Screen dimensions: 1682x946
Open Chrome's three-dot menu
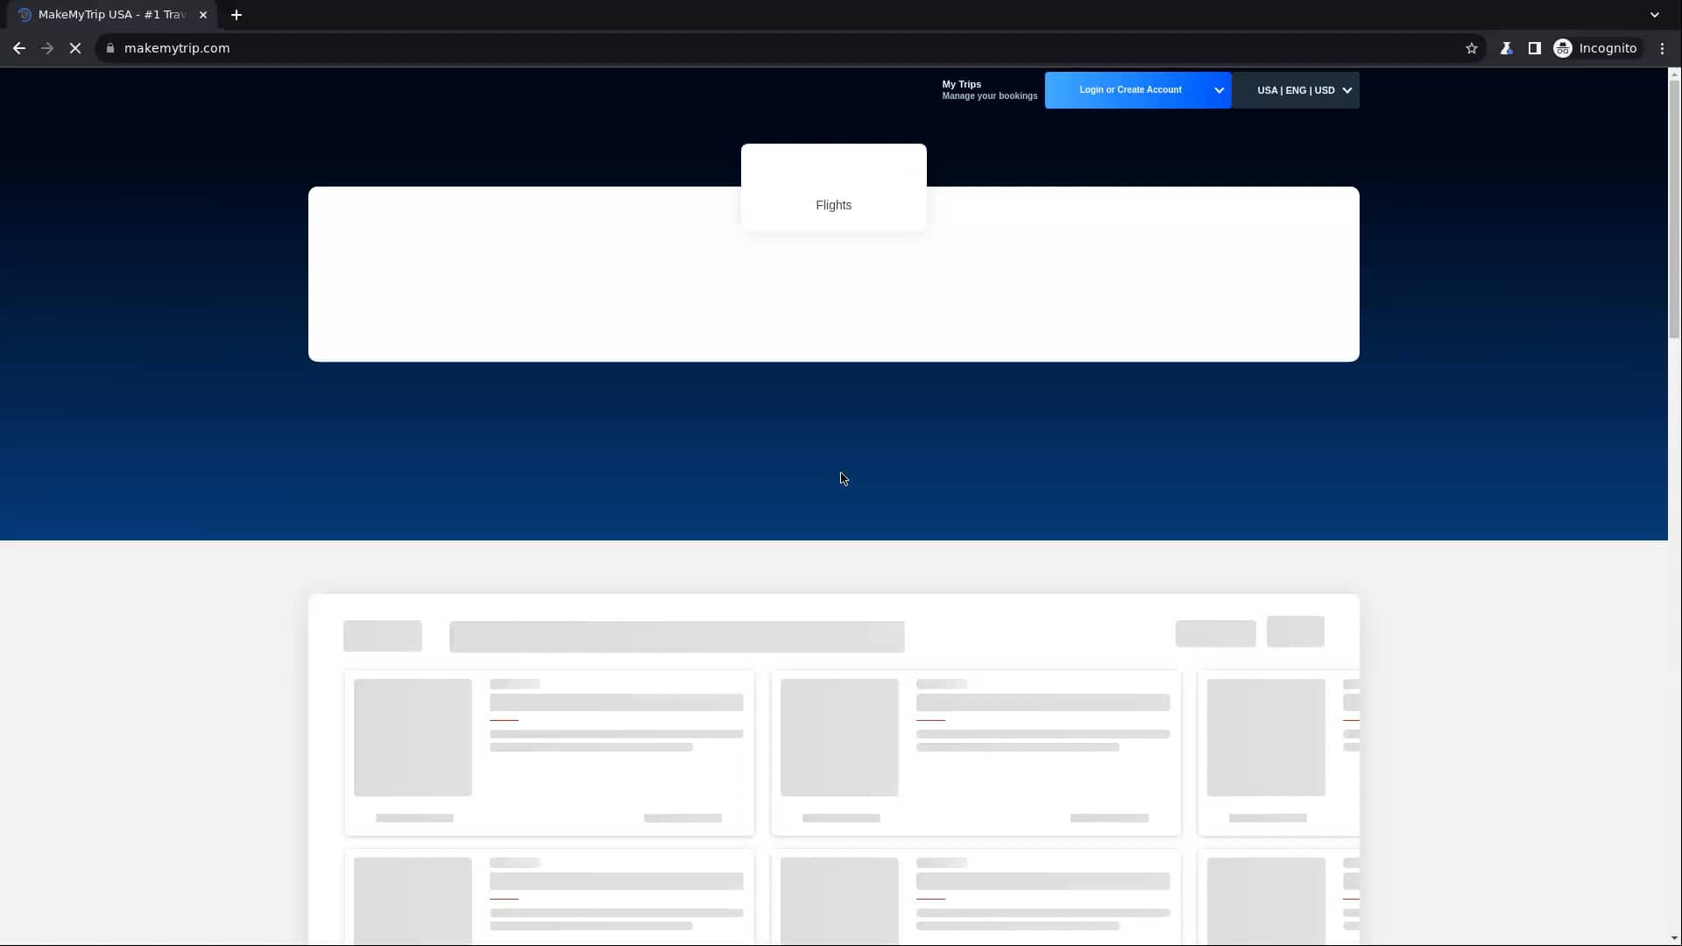click(1662, 48)
